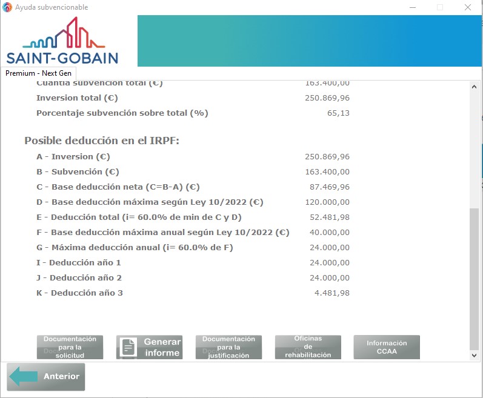This screenshot has width=483, height=398.
Task: Select the Premium - Next Gen tab
Action: pyautogui.click(x=38, y=73)
